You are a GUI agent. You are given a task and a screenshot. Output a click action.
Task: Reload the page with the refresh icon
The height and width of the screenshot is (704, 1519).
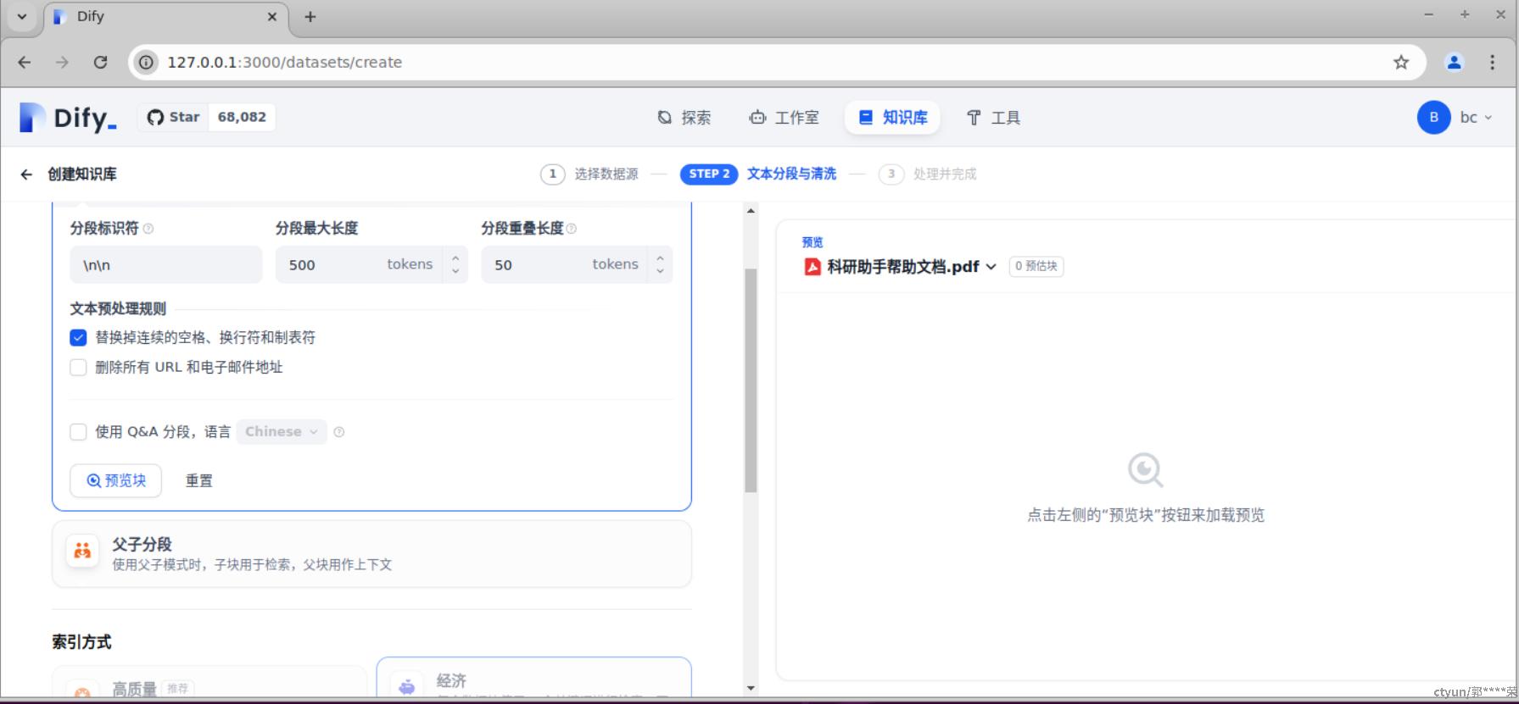click(100, 62)
